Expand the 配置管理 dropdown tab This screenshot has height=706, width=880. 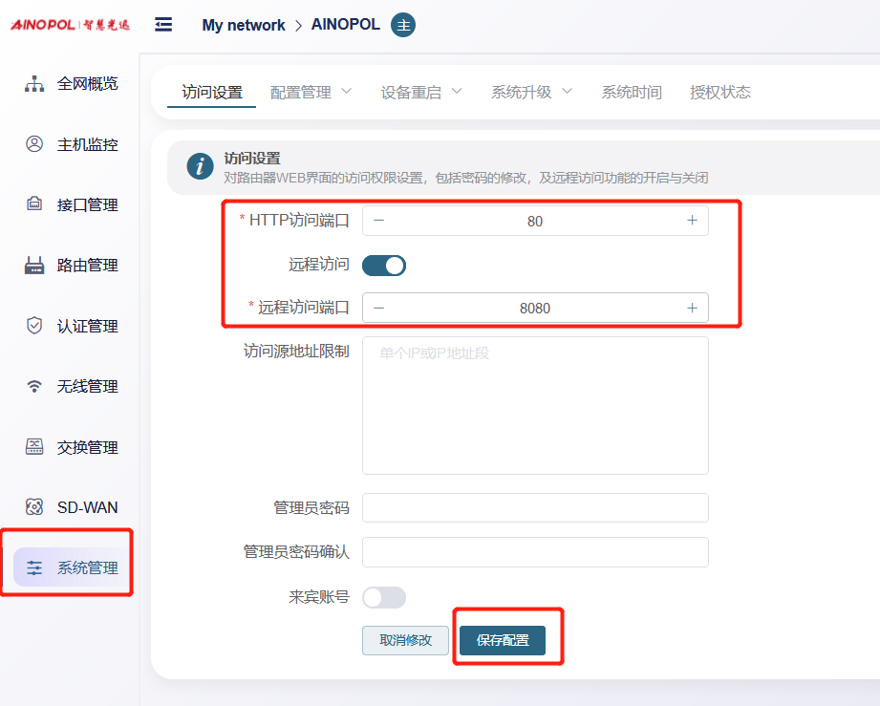(x=311, y=93)
